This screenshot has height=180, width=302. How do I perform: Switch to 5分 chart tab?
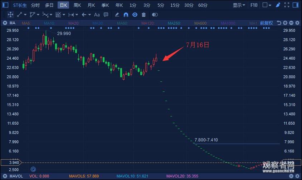click(161, 5)
